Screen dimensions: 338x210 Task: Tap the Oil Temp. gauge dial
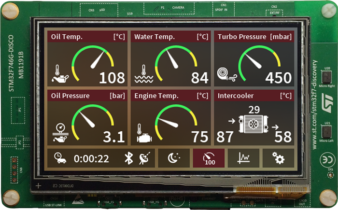pyautogui.click(x=93, y=62)
